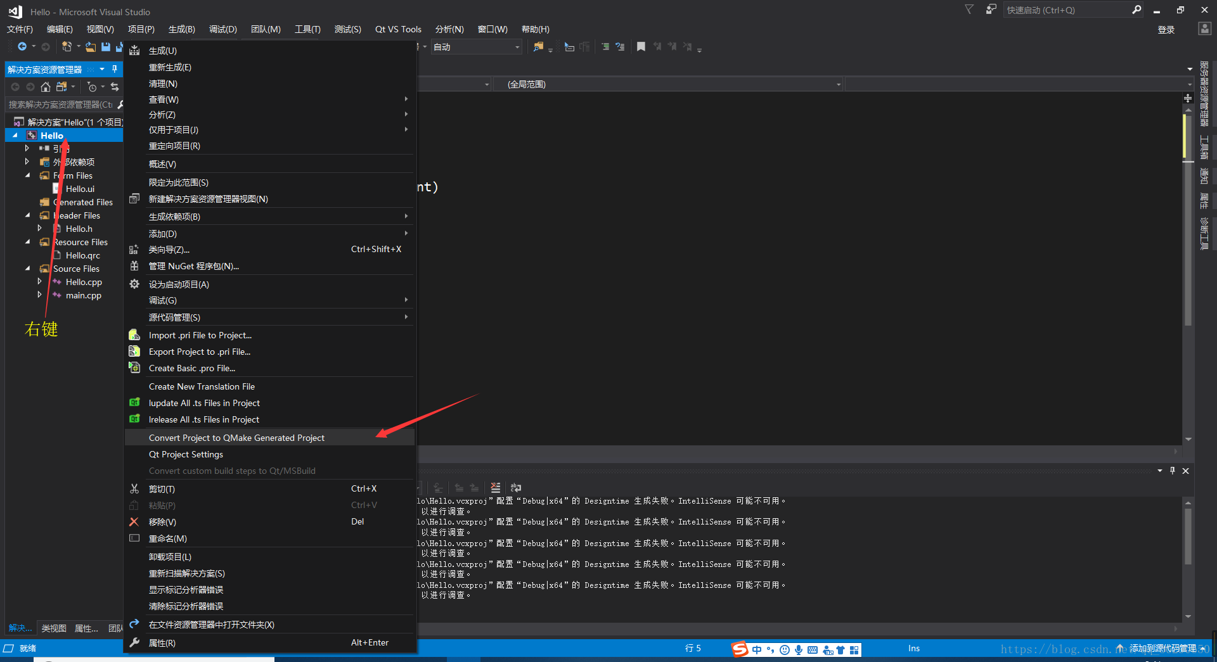Viewport: 1217px width, 662px height.
Task: Close the output panel
Action: 1185,471
